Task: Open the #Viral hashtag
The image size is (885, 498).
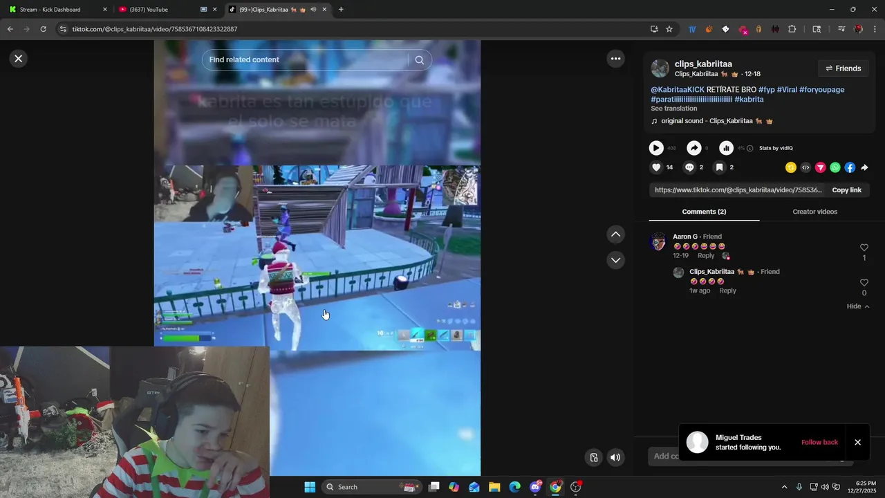Action: [787, 90]
